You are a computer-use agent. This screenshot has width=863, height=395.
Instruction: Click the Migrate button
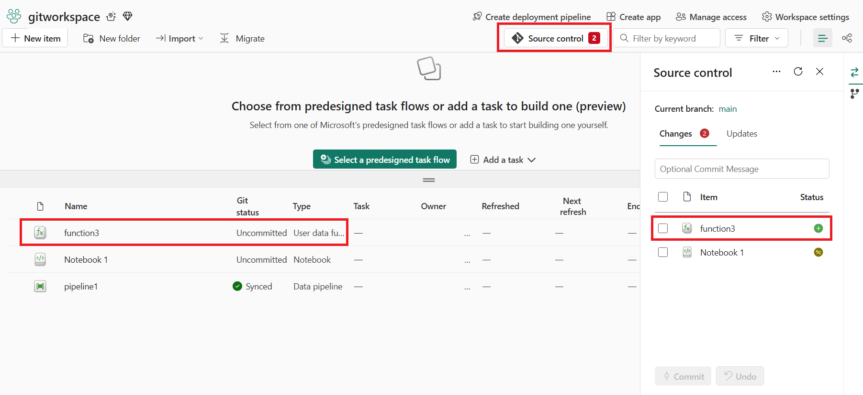[x=242, y=38]
